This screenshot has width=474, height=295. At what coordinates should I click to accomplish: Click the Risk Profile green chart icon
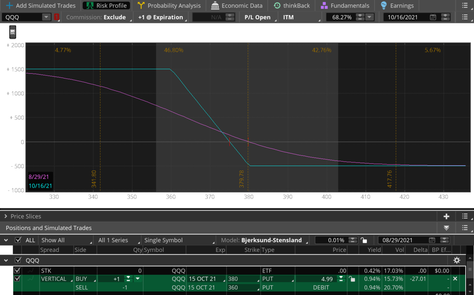coord(90,6)
